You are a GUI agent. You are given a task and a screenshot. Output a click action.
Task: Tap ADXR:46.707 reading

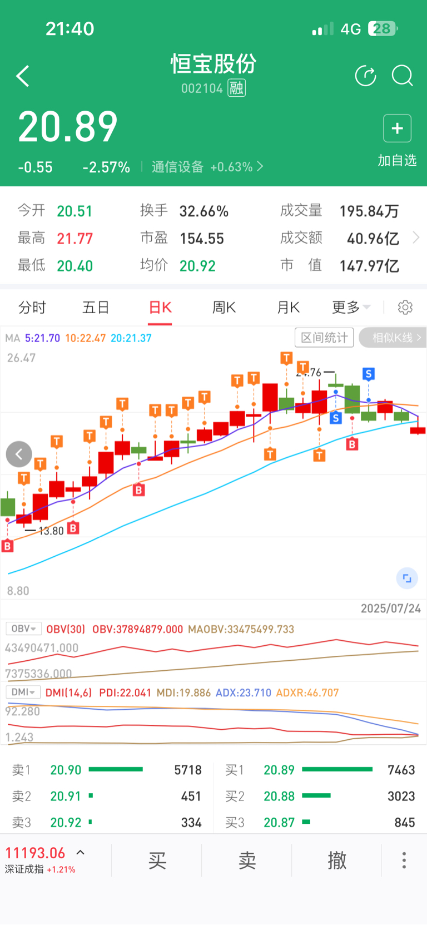[x=307, y=692]
